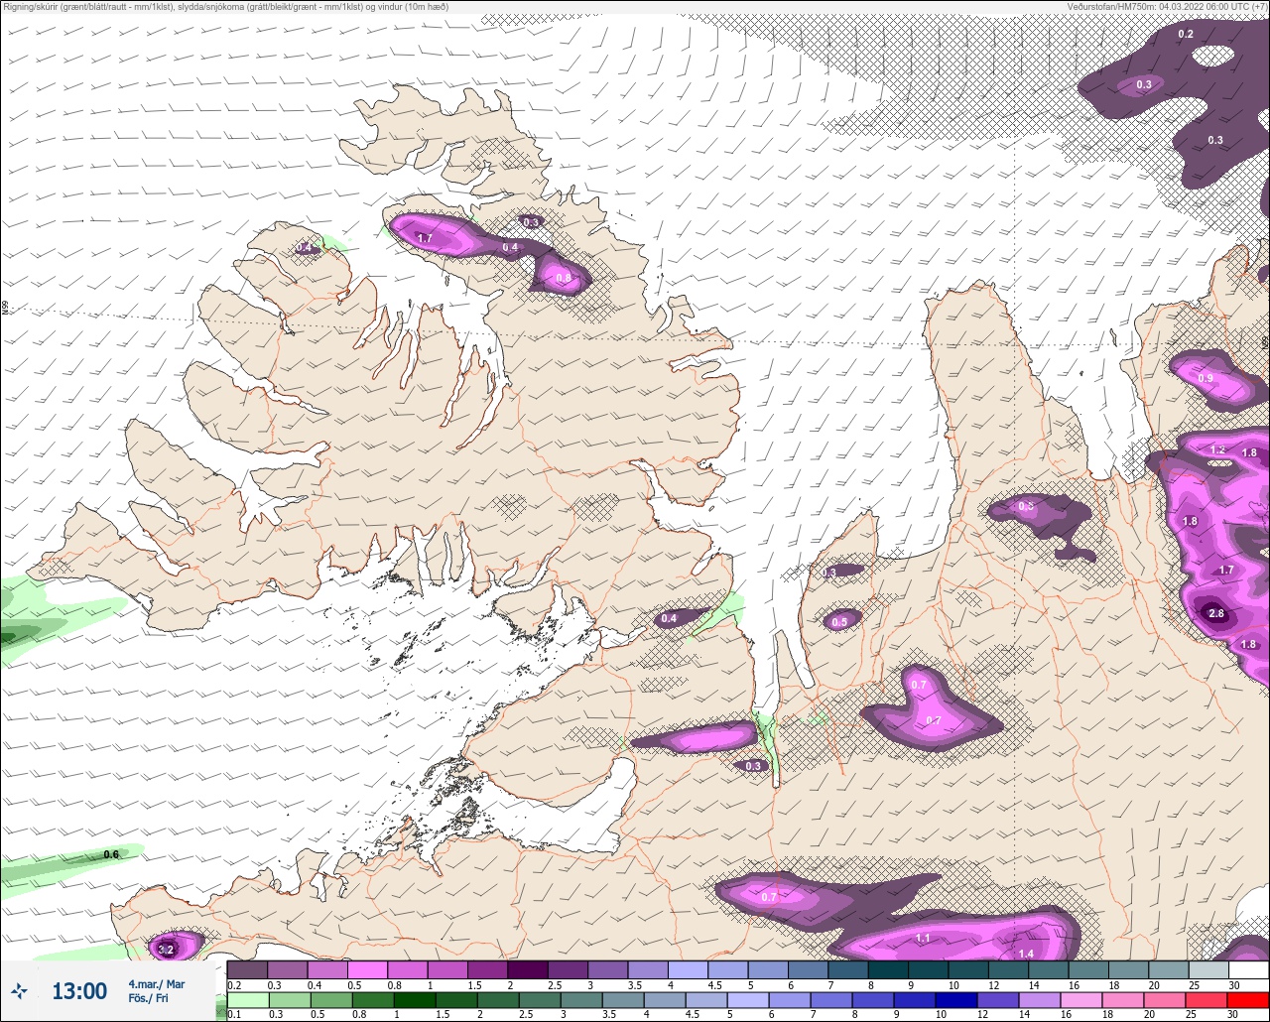The width and height of the screenshot is (1270, 1022).
Task: Select the darkest purple 2 swatch in the upper legend row
Action: pos(528,969)
